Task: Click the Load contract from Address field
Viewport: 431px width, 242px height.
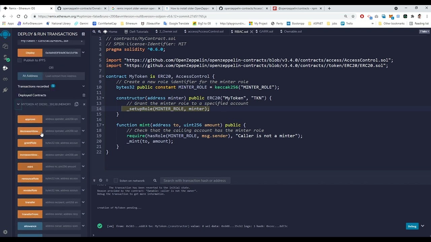Action: [x=64, y=76]
